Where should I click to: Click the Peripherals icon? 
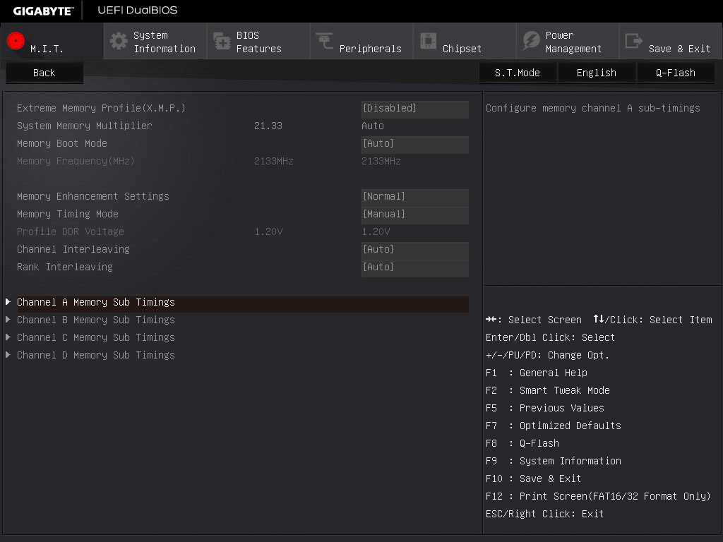pos(325,41)
